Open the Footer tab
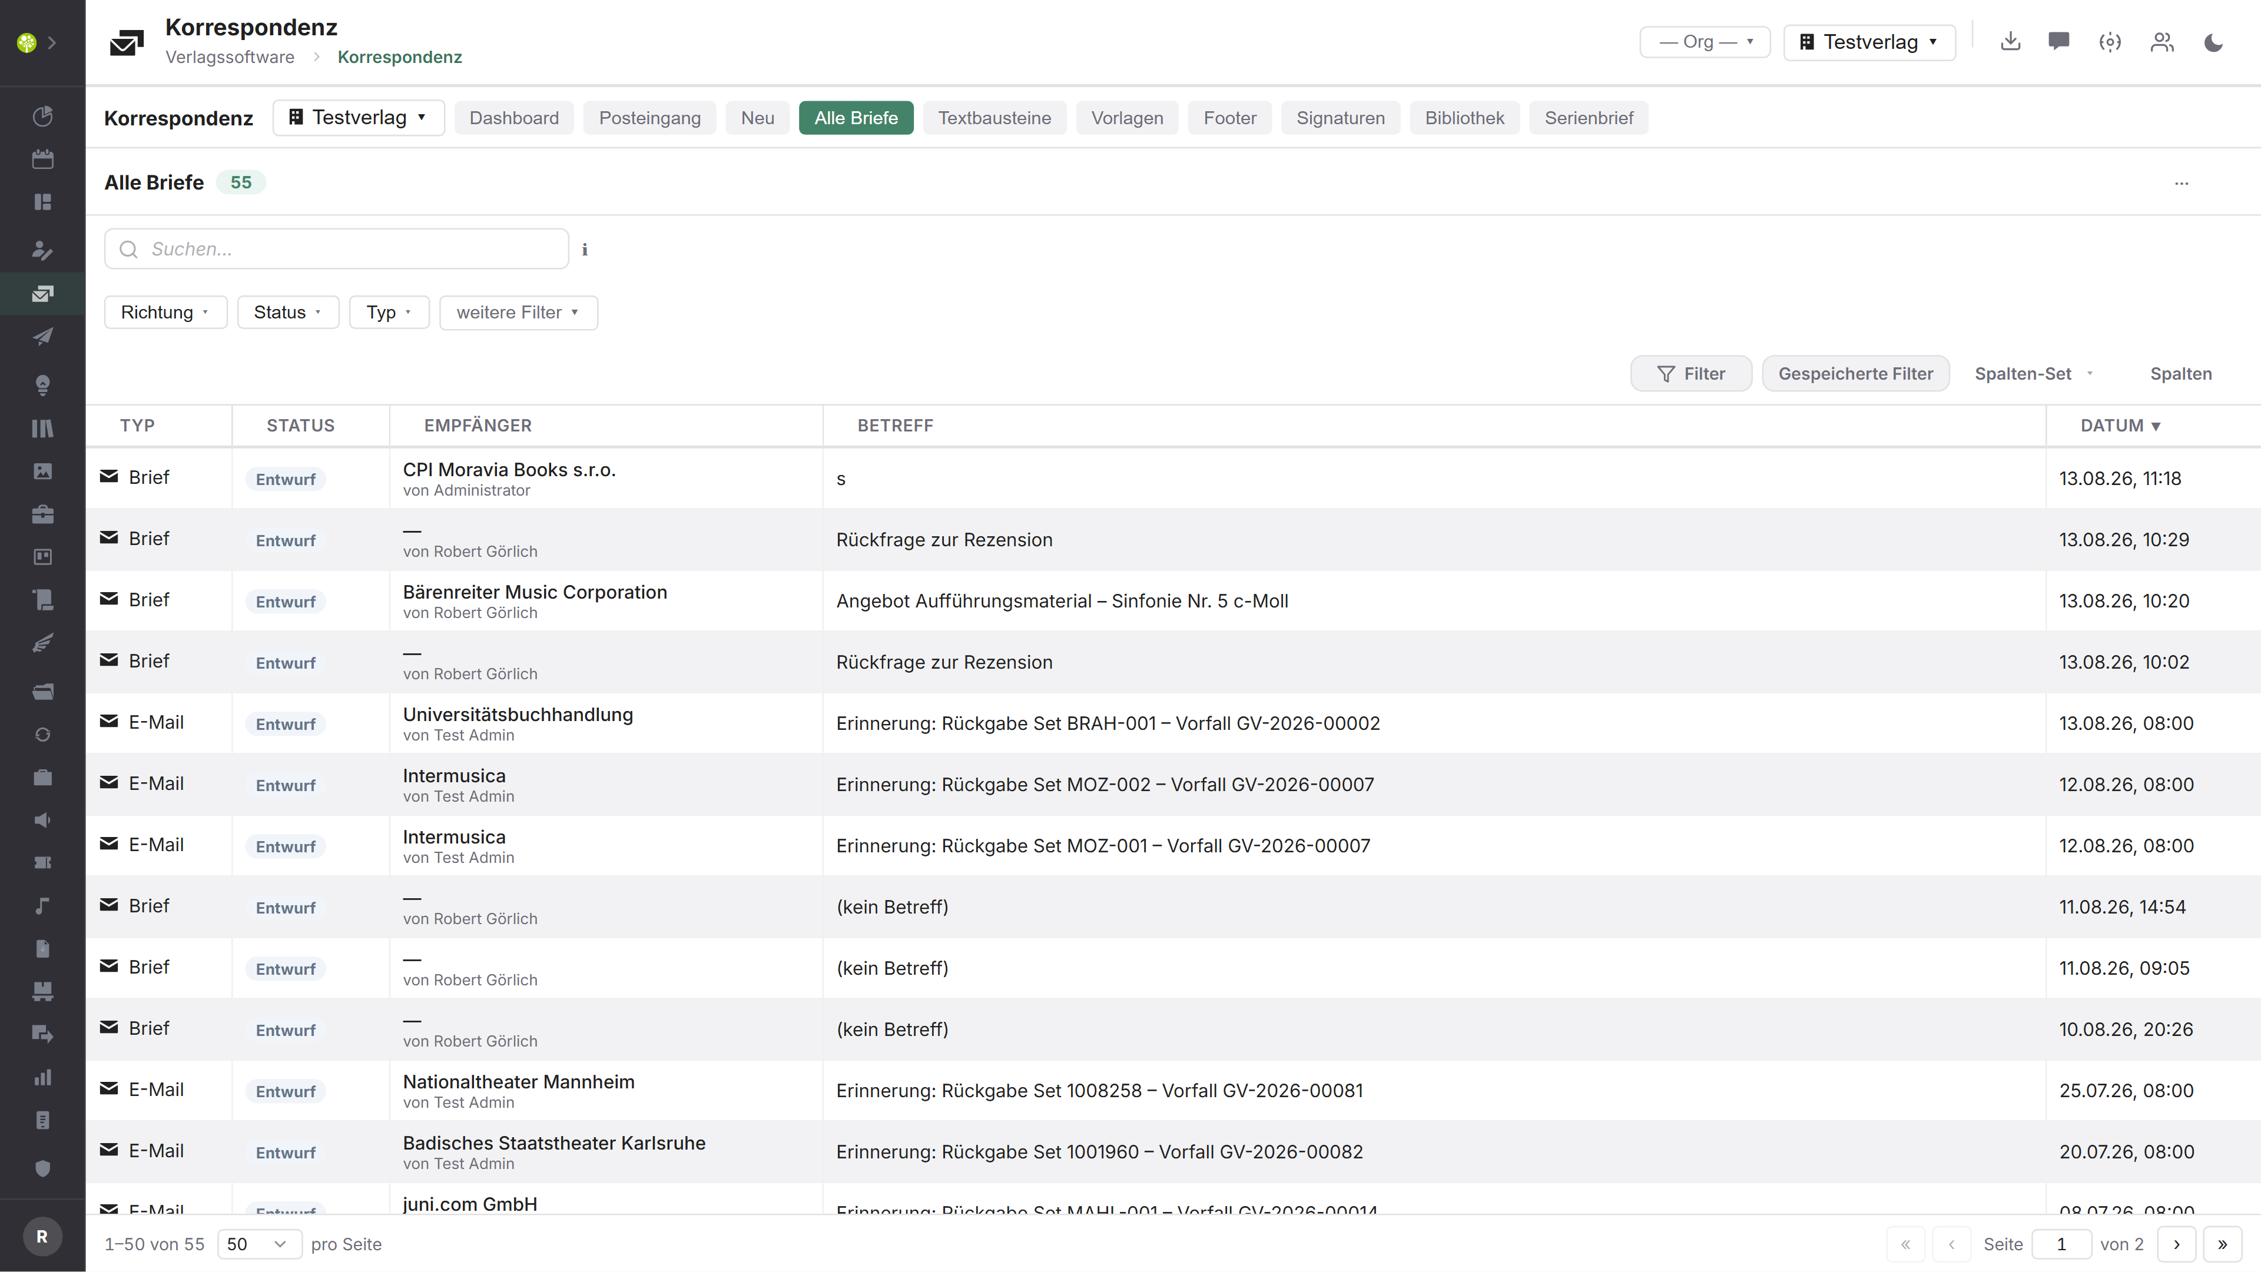 point(1229,118)
